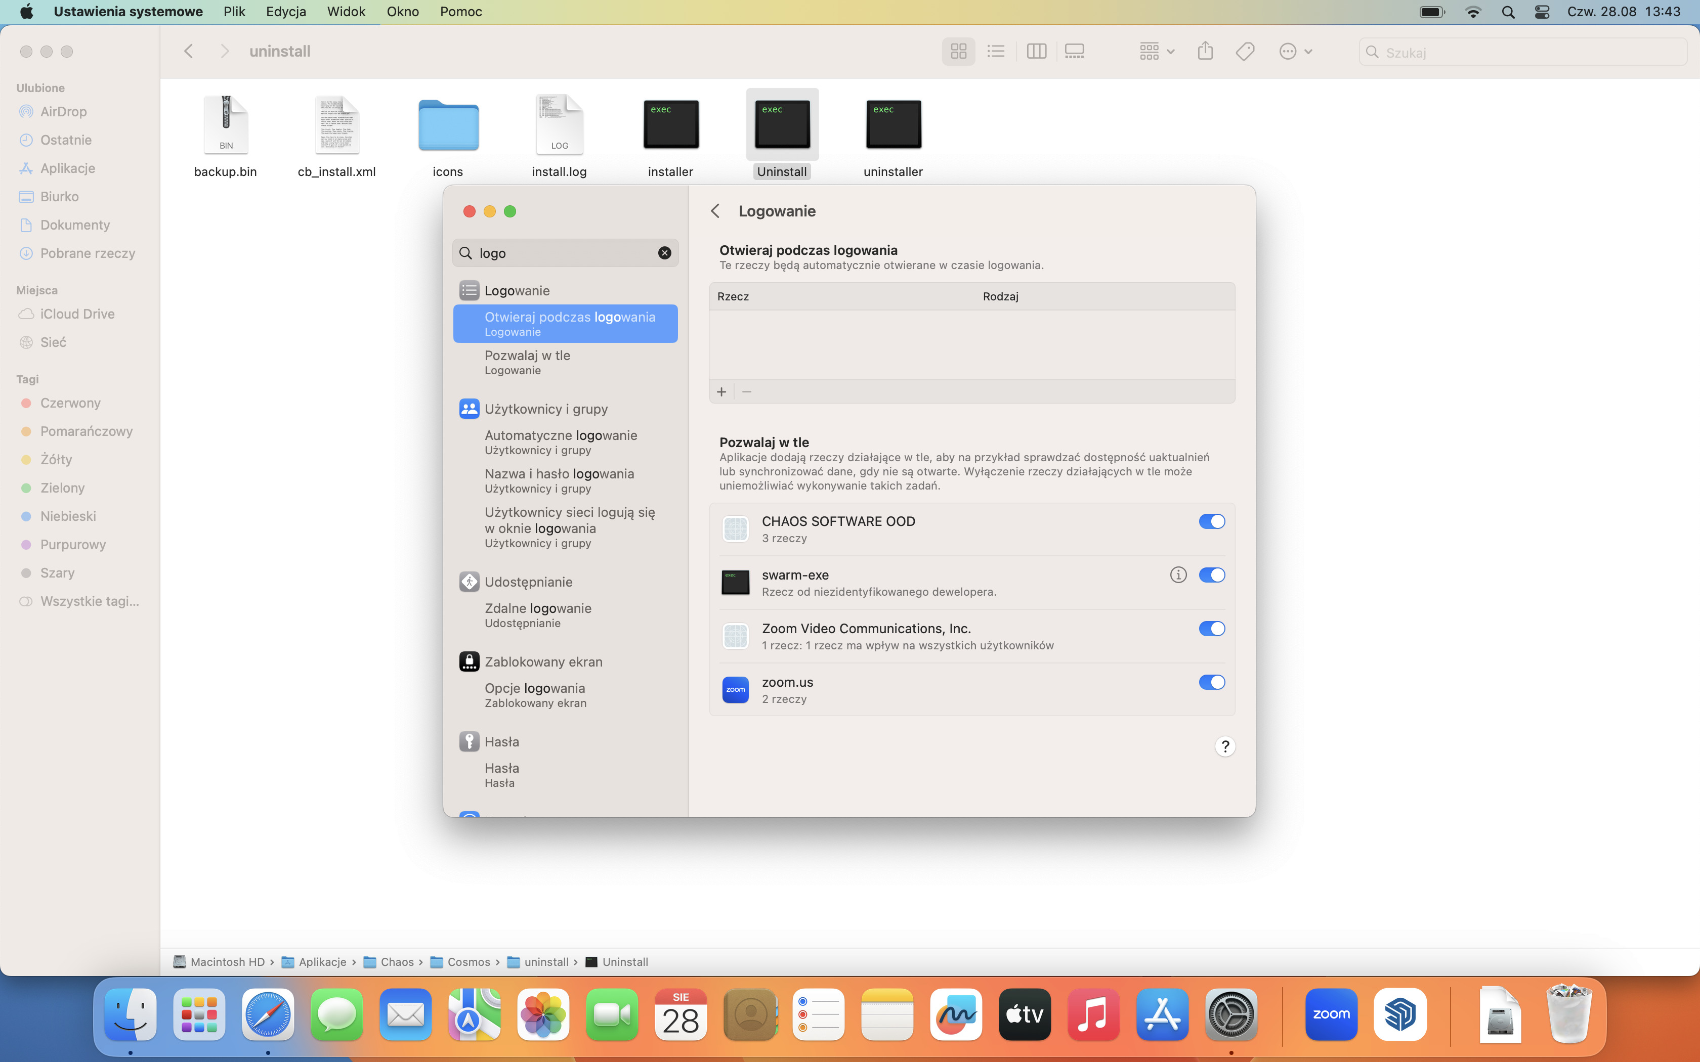Click the add (+) login item button
Screen dimensions: 1700x1062
click(x=721, y=392)
